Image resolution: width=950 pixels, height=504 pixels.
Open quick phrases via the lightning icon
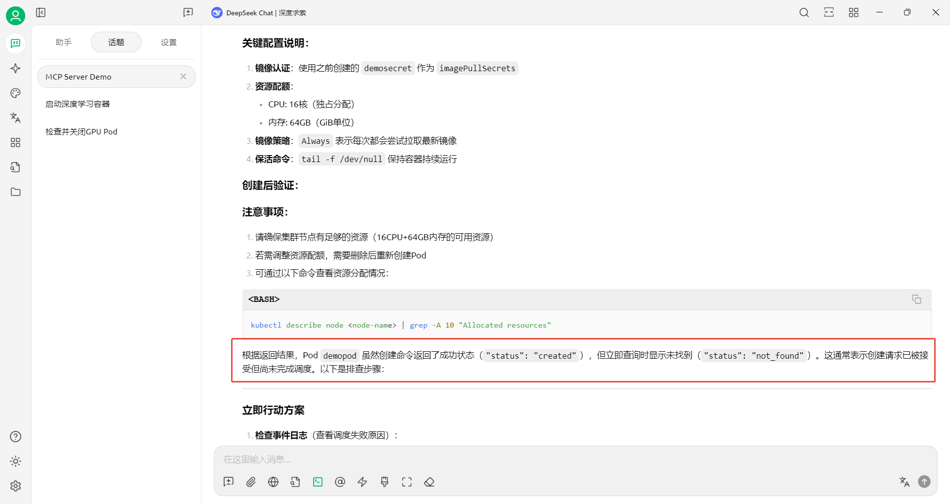tap(362, 482)
